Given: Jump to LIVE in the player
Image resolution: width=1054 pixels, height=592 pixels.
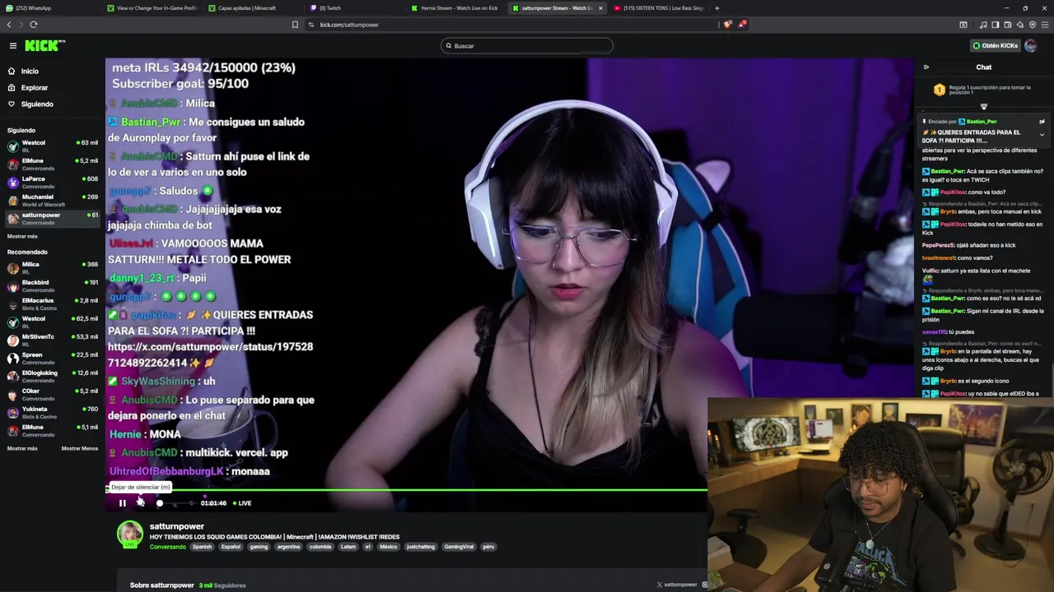Looking at the screenshot, I should tap(242, 503).
